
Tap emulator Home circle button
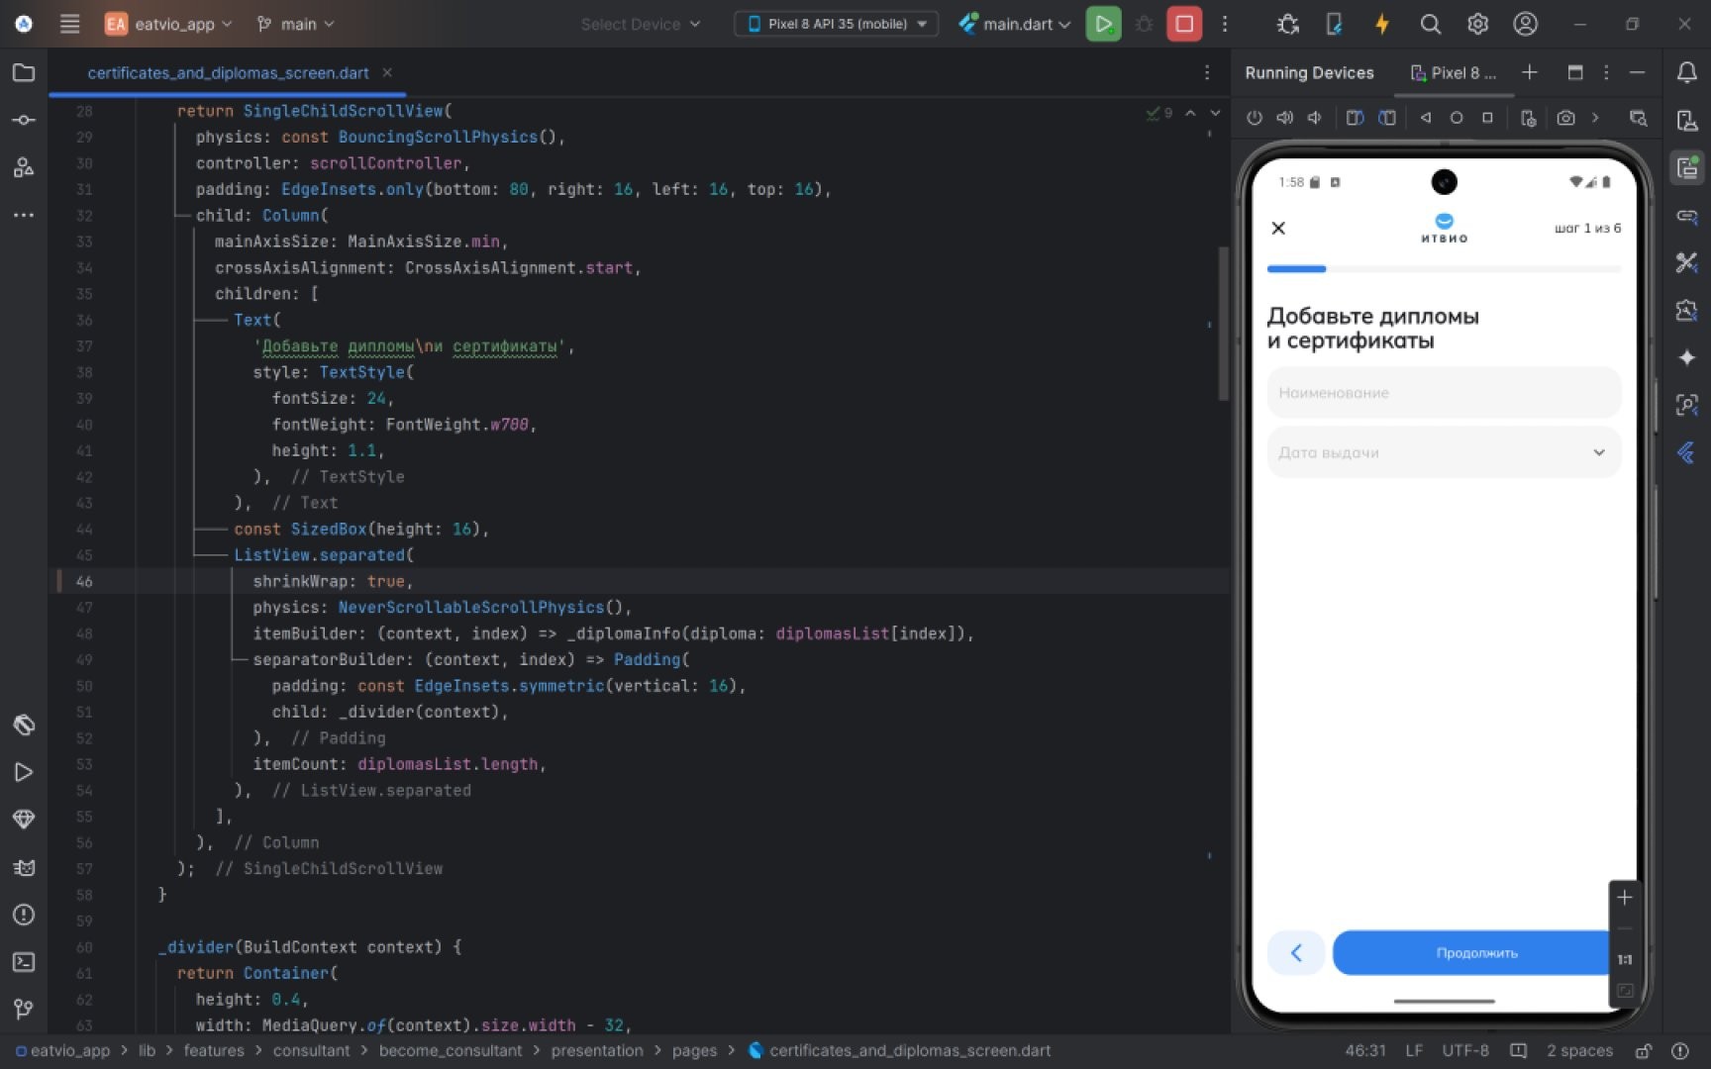(1457, 118)
